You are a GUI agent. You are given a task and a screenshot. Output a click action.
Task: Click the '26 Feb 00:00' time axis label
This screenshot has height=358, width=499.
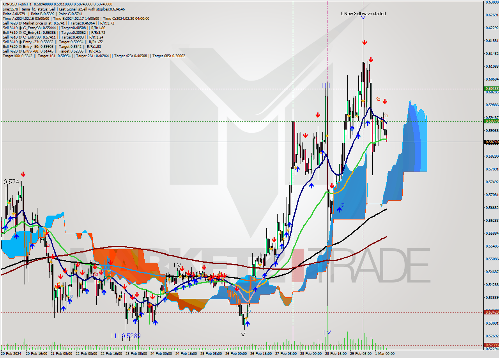click(236, 354)
